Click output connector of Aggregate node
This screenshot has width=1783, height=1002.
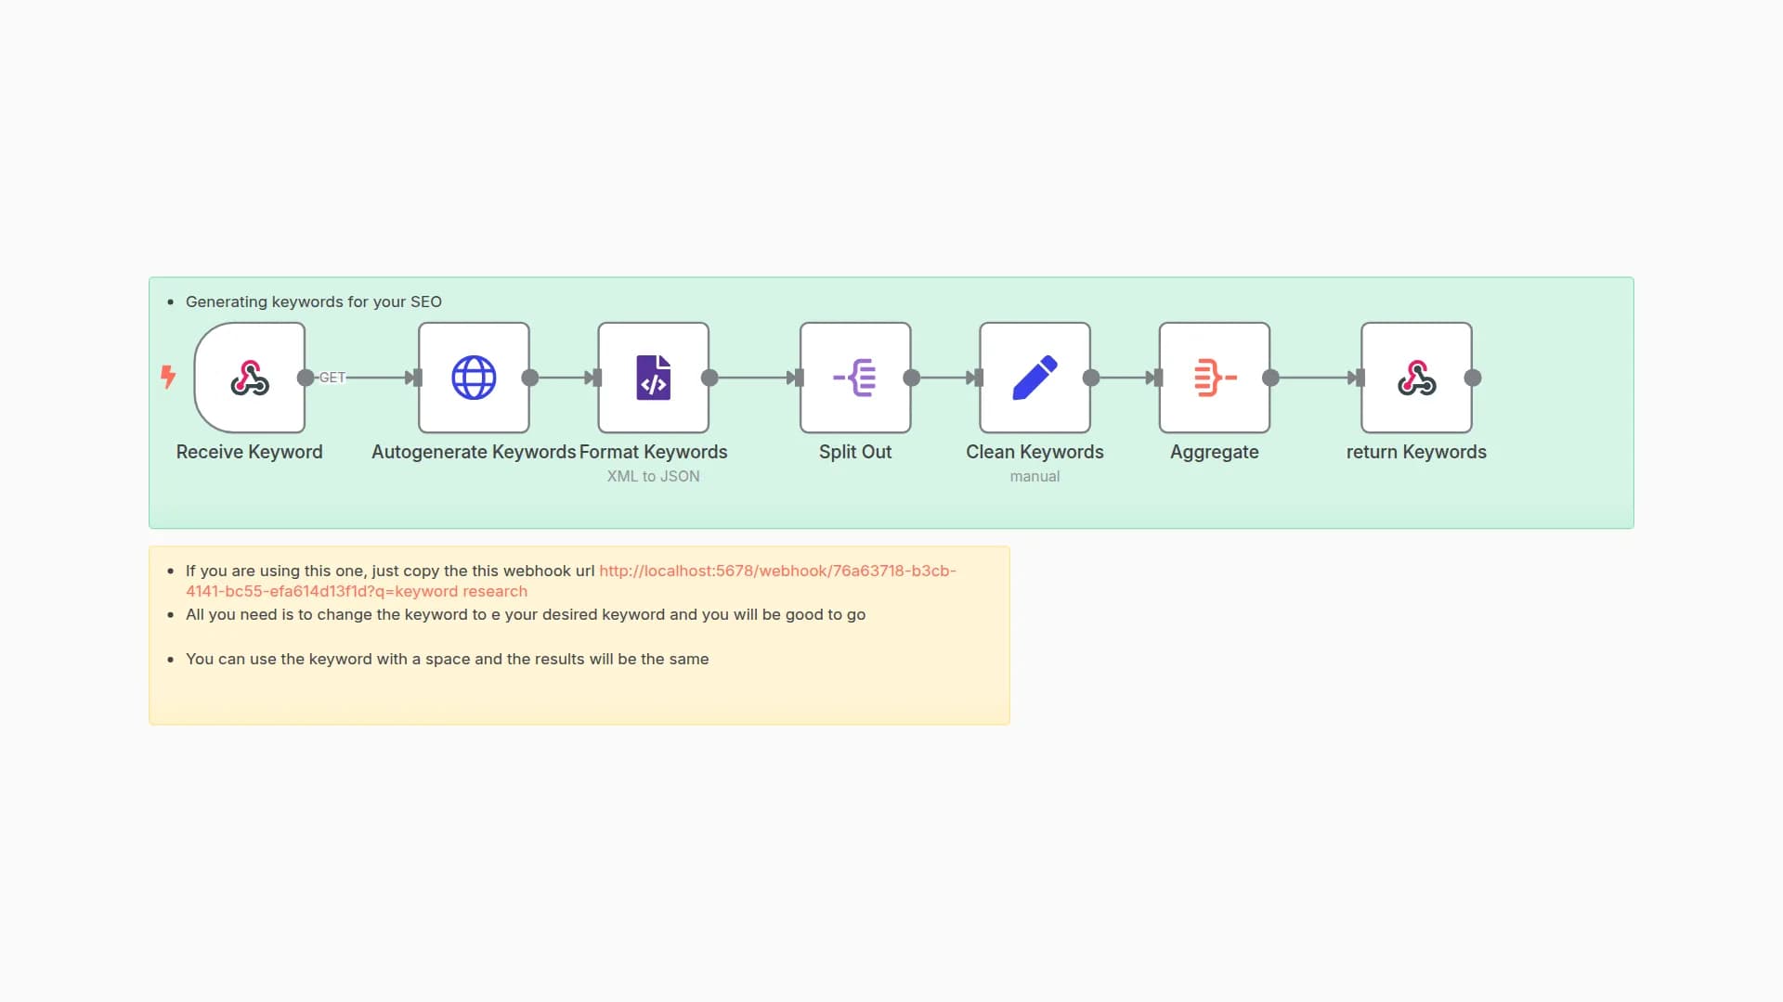point(1271,378)
